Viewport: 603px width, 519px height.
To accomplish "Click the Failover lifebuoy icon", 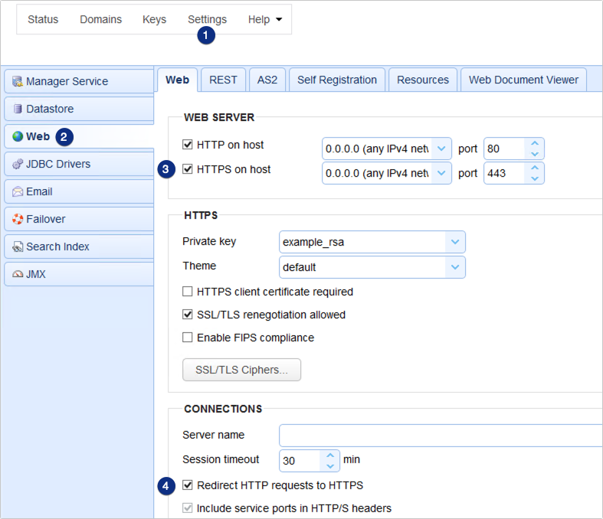I will point(17,219).
